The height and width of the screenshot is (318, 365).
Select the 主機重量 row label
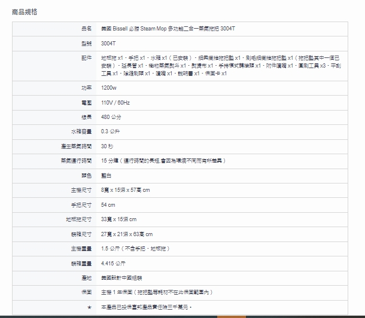click(x=81, y=249)
